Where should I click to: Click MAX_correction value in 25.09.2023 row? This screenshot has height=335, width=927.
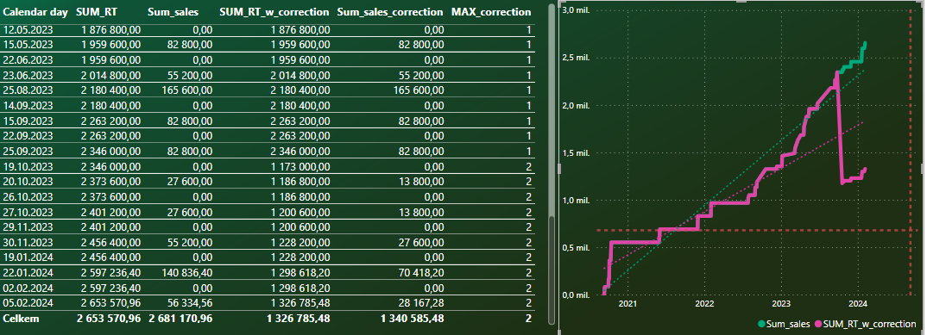pyautogui.click(x=528, y=151)
